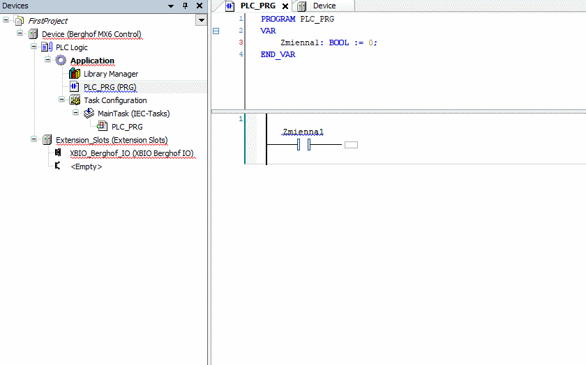Click the Application gear icon
Image resolution: width=586 pixels, height=365 pixels.
(61, 60)
